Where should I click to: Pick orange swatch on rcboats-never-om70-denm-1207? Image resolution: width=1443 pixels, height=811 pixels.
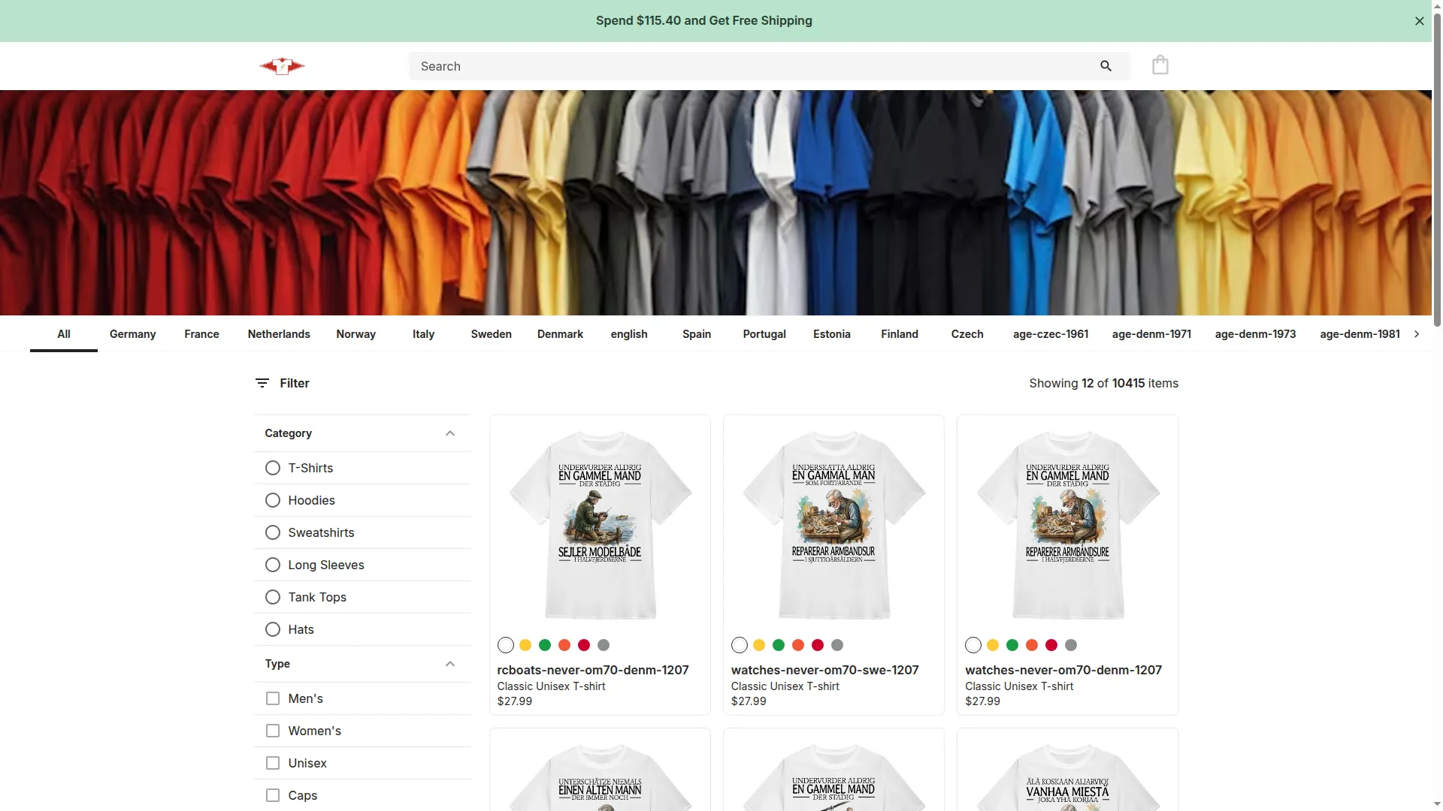[x=564, y=645]
